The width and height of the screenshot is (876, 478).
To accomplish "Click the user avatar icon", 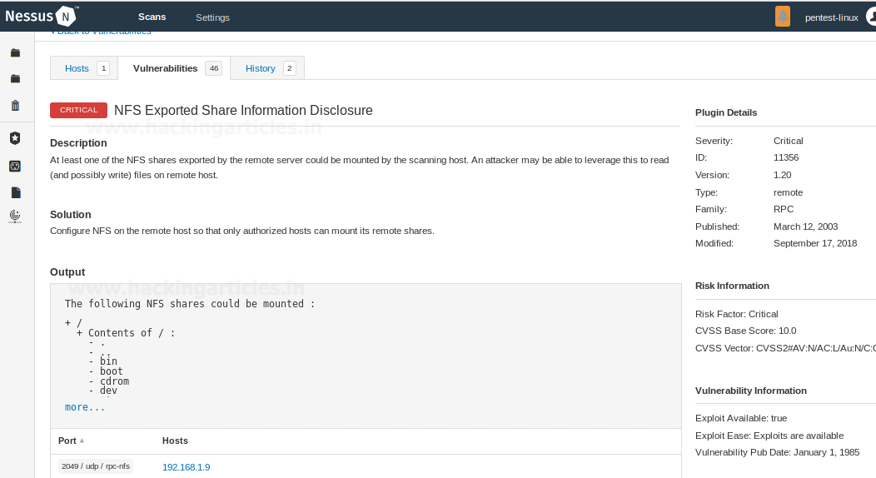I will point(869,17).
